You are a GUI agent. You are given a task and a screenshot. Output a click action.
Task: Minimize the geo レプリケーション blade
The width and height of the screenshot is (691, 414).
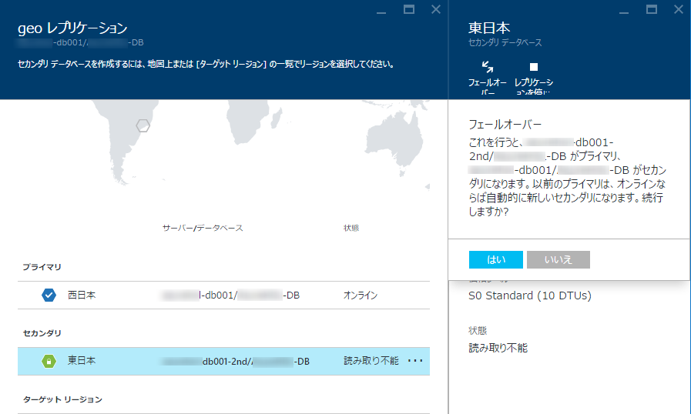click(x=383, y=11)
